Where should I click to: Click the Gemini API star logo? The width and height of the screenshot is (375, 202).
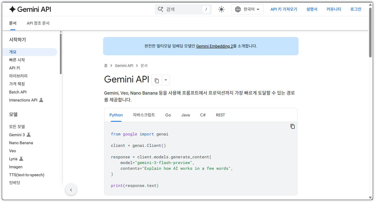point(12,9)
